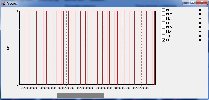Click the DH axis label on the graph
The image size is (209, 100).
pos(8,48)
